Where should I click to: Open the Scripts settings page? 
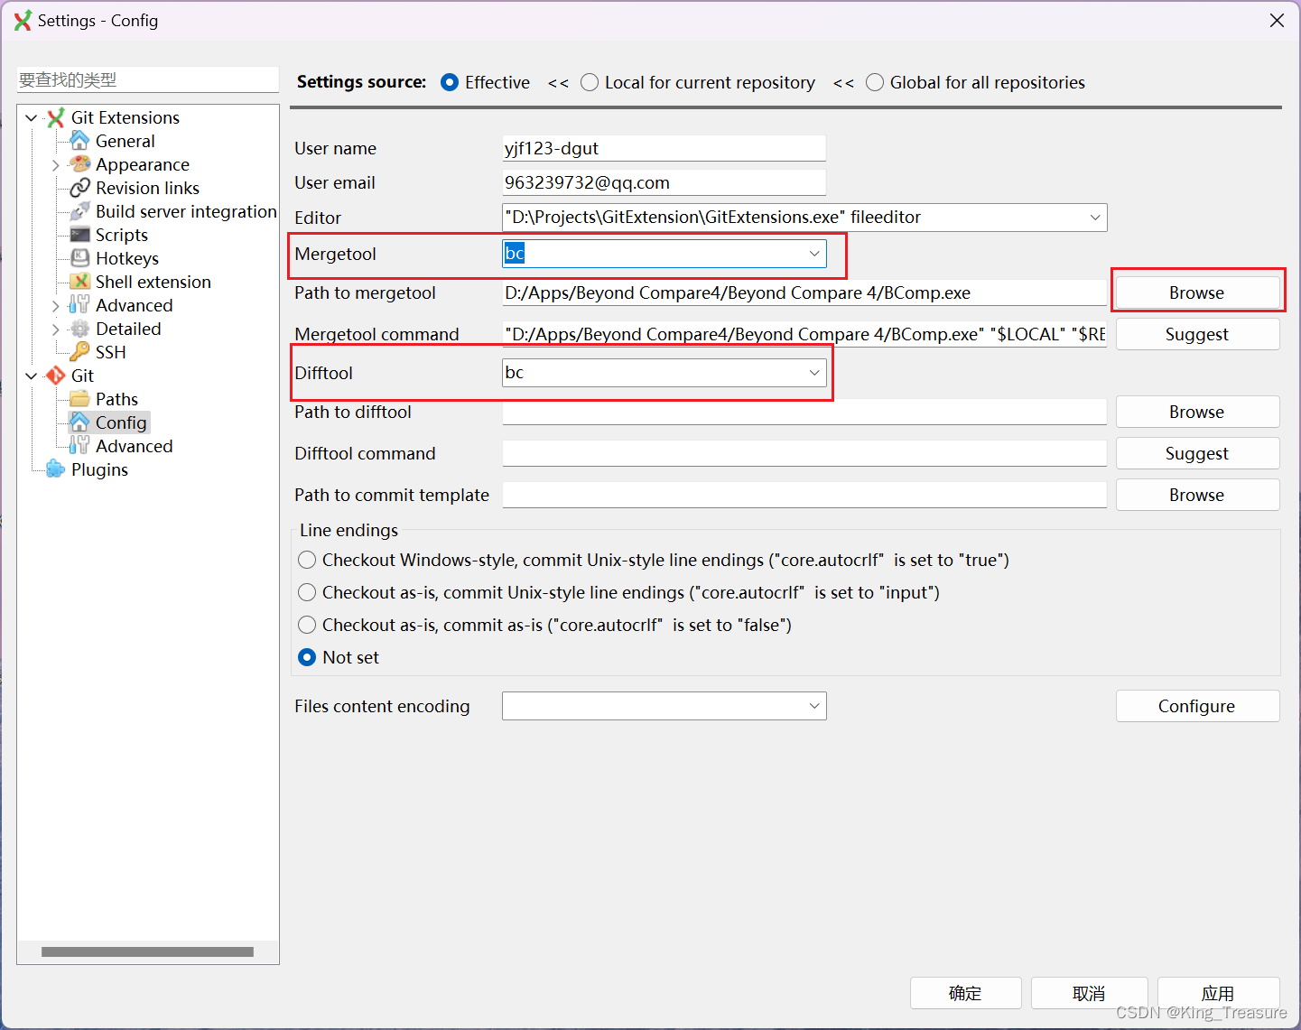tap(122, 235)
